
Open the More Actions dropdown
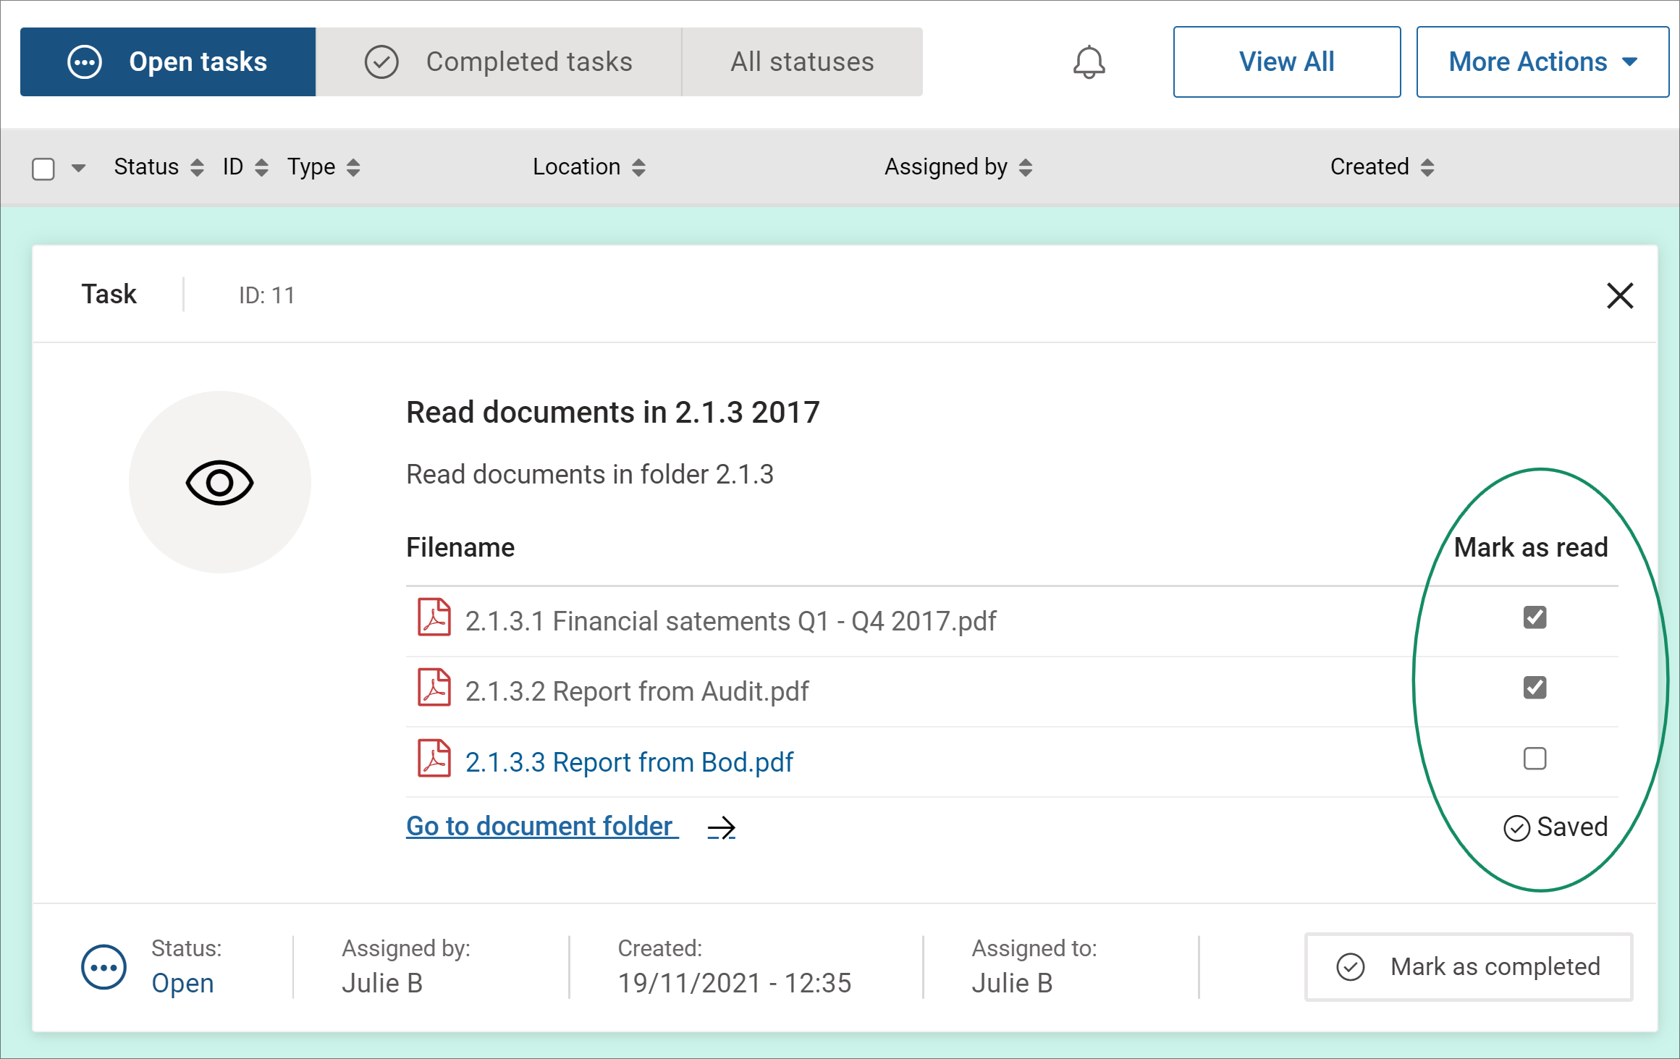point(1542,62)
